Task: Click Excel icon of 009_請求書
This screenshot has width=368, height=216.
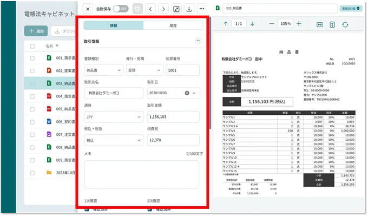Action: click(x=49, y=160)
